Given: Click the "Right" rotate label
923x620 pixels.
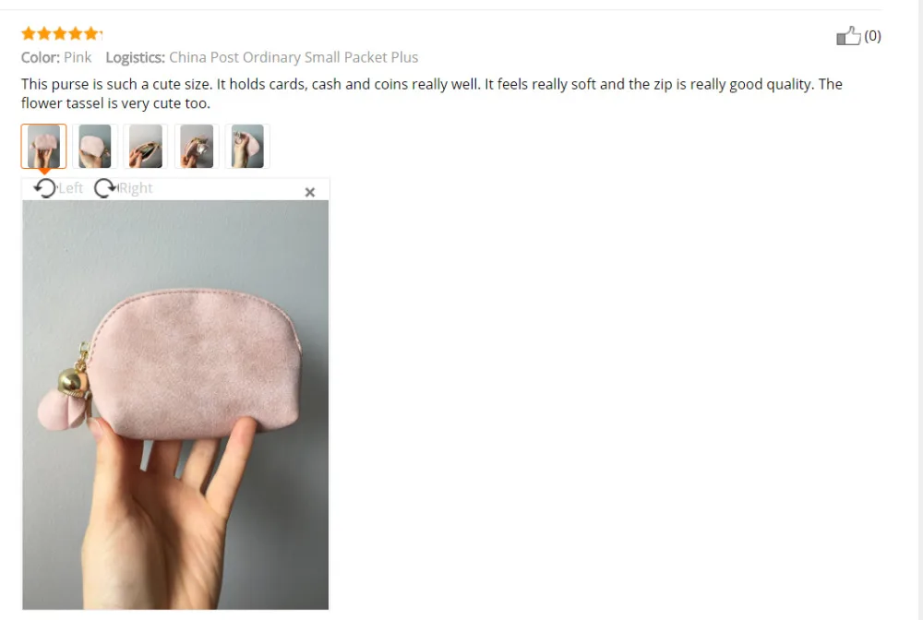Looking at the screenshot, I should (136, 188).
